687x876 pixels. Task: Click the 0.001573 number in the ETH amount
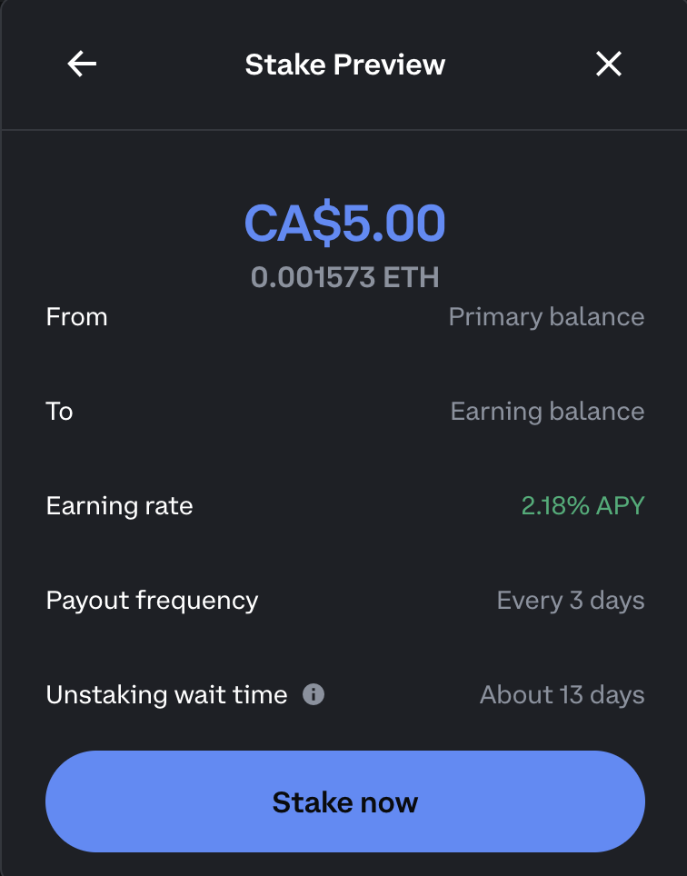(x=309, y=276)
